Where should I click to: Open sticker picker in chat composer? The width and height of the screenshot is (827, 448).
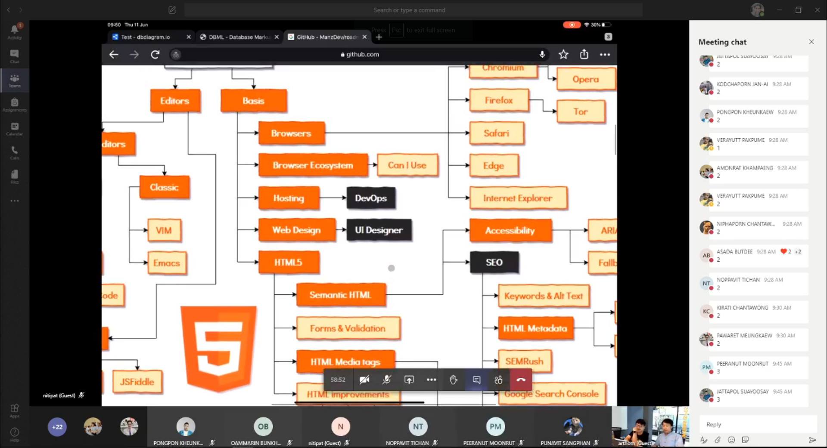pyautogui.click(x=745, y=440)
